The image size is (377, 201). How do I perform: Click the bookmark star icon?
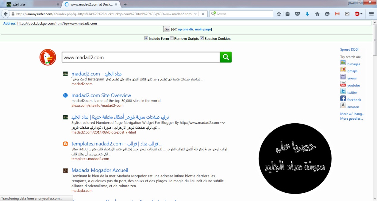279,14
